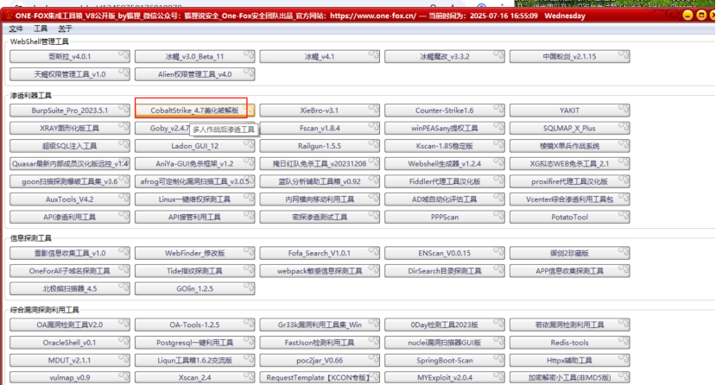The width and height of the screenshot is (716, 385).
Task: Open the 关于 menu
Action: (x=65, y=28)
